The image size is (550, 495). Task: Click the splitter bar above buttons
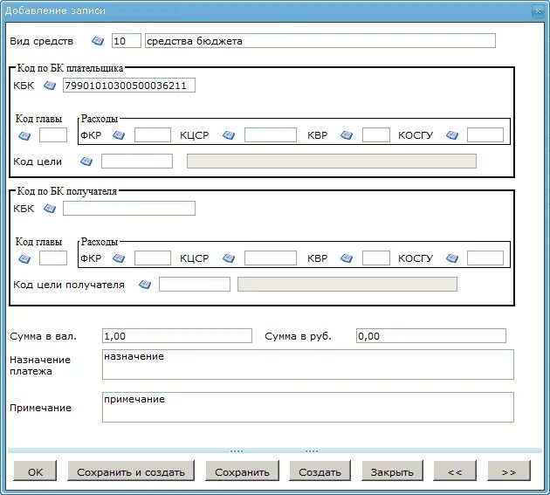(275, 450)
